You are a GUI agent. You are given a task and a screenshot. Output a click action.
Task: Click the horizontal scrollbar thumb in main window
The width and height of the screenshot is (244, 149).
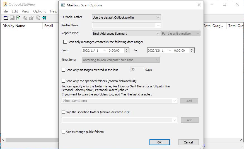click(32, 140)
